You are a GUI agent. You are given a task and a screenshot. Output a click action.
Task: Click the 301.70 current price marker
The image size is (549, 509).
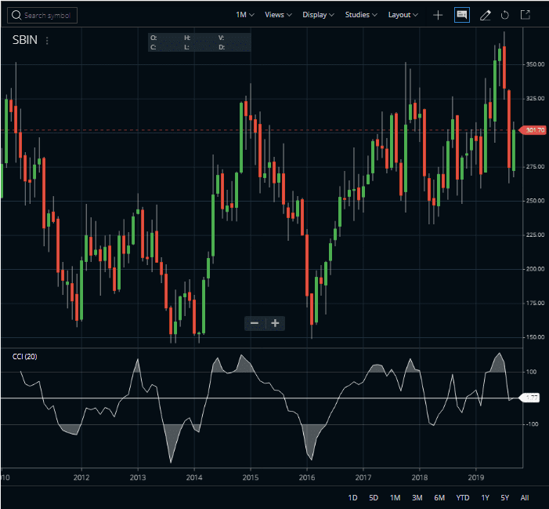pyautogui.click(x=533, y=130)
